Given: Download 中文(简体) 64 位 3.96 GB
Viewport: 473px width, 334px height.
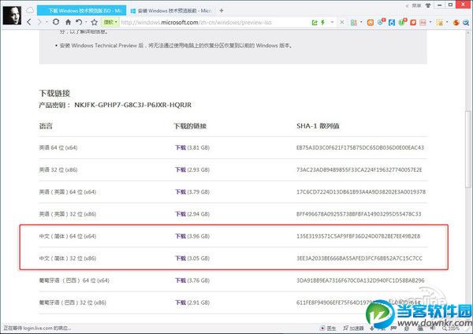Looking at the screenshot, I should [x=181, y=236].
